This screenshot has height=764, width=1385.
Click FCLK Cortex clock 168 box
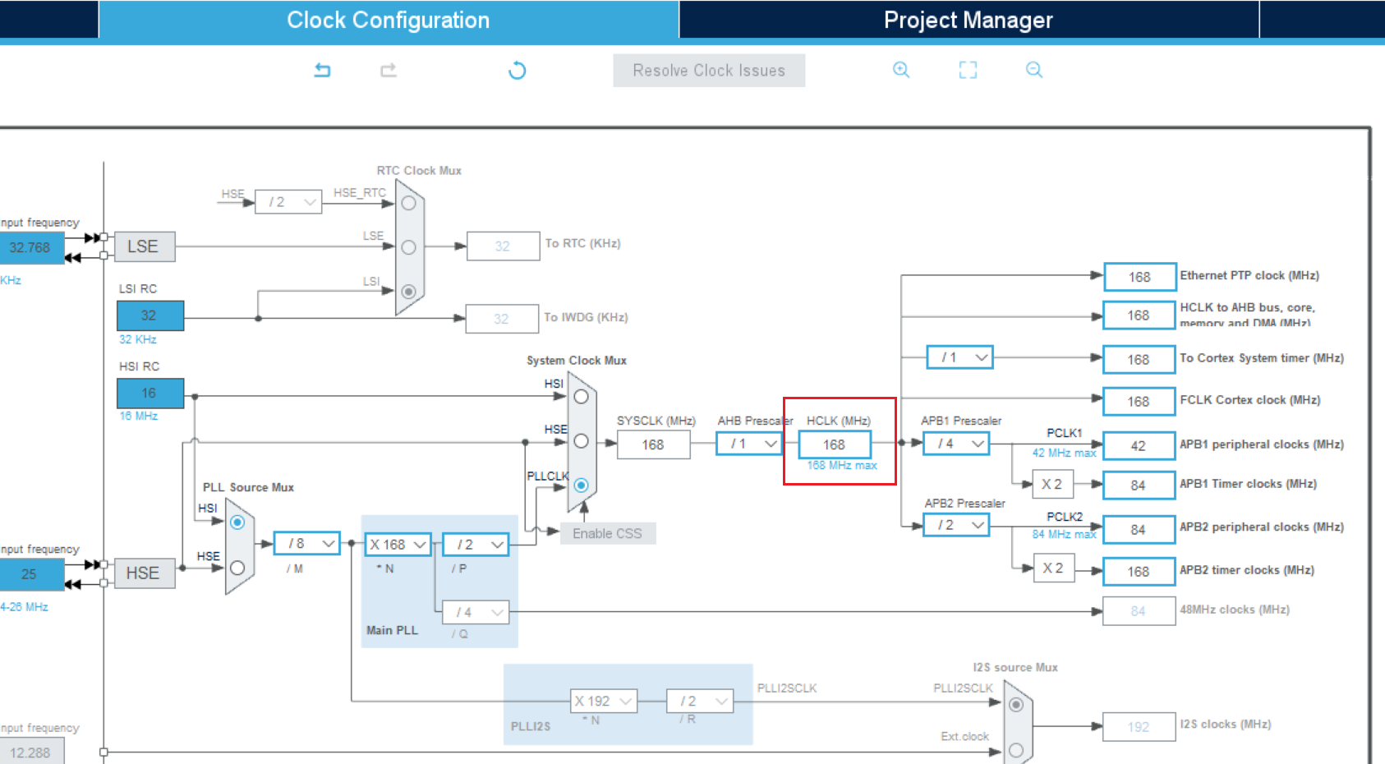click(1139, 402)
